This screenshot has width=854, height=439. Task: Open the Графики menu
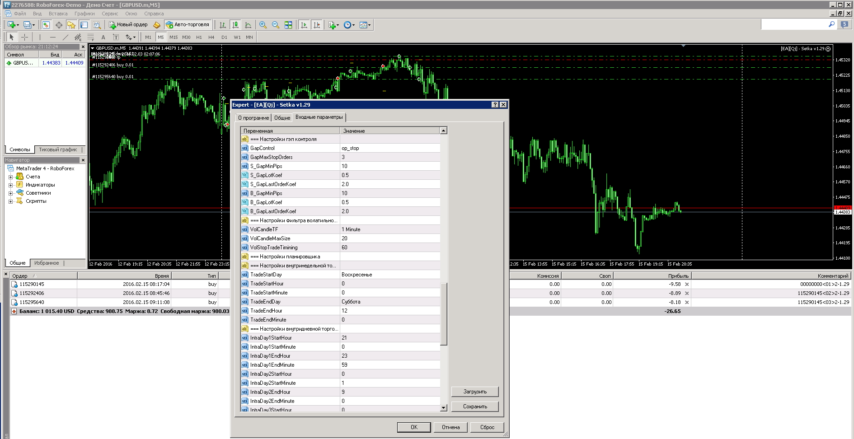[x=84, y=14]
